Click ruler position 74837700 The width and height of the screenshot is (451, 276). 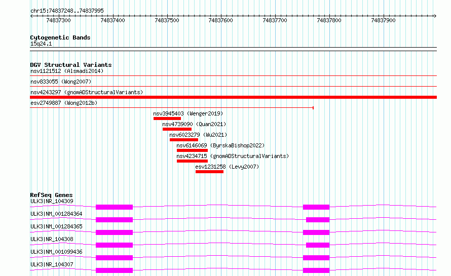point(275,20)
